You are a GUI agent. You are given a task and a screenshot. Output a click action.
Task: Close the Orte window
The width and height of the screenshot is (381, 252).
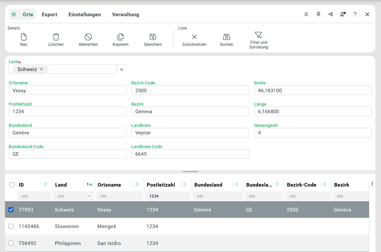pyautogui.click(x=367, y=14)
